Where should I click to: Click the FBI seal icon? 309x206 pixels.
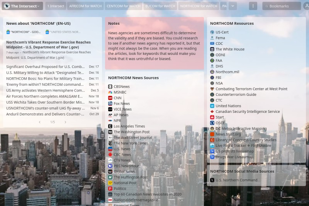[212, 78]
